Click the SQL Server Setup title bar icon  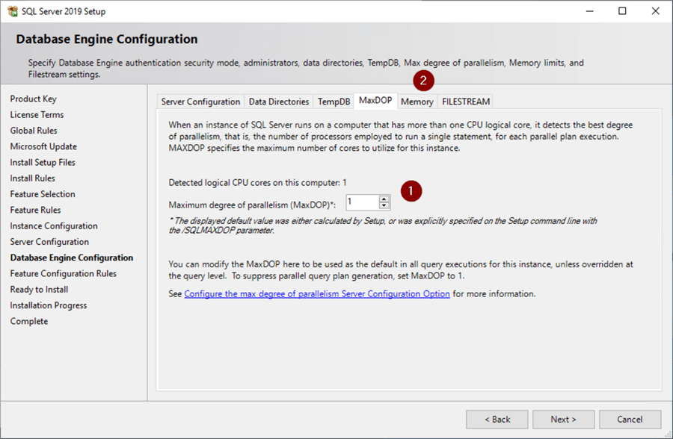[x=12, y=11]
